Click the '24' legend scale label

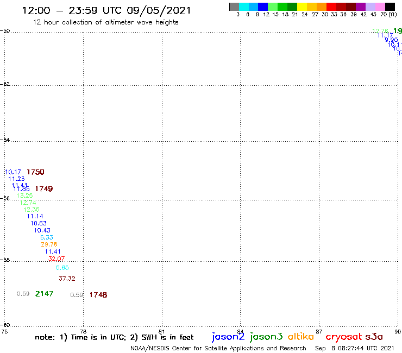[305, 15]
